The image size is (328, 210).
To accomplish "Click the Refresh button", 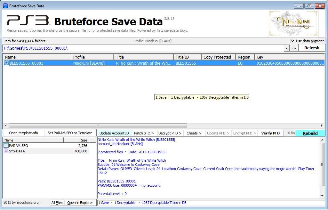I will click(312, 48).
